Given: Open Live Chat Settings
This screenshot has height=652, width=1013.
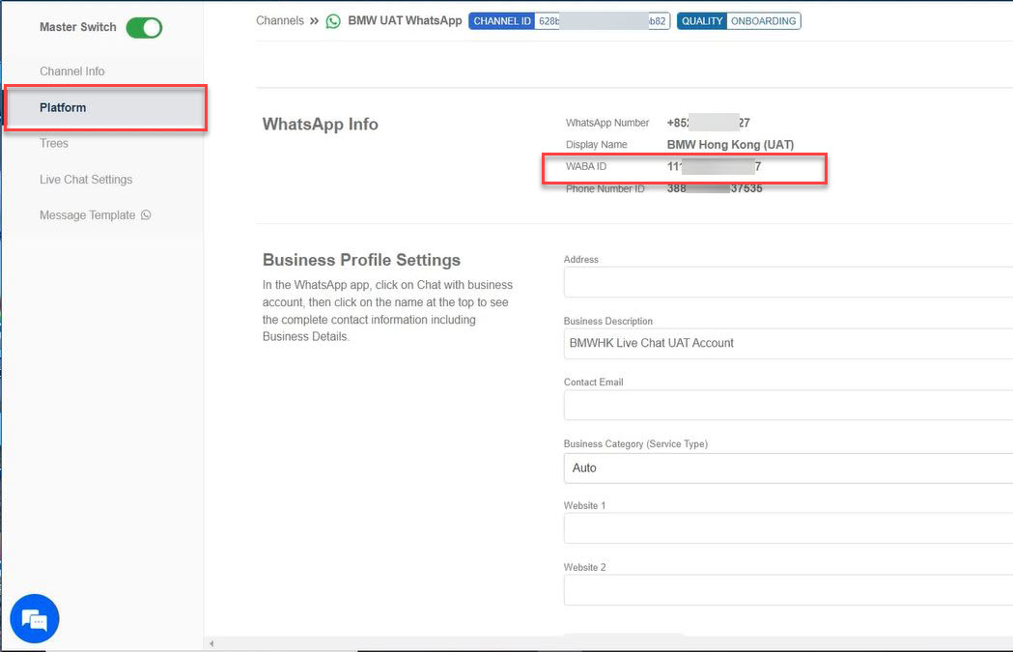Looking at the screenshot, I should point(86,180).
